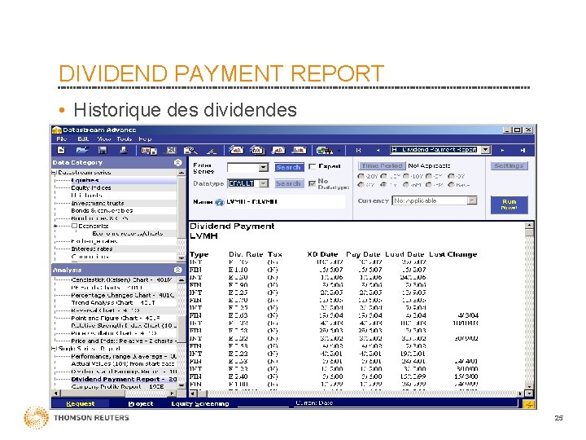Open the Tools menu

coord(124,139)
